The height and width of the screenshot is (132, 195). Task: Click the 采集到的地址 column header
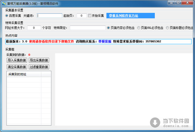pos(24,74)
